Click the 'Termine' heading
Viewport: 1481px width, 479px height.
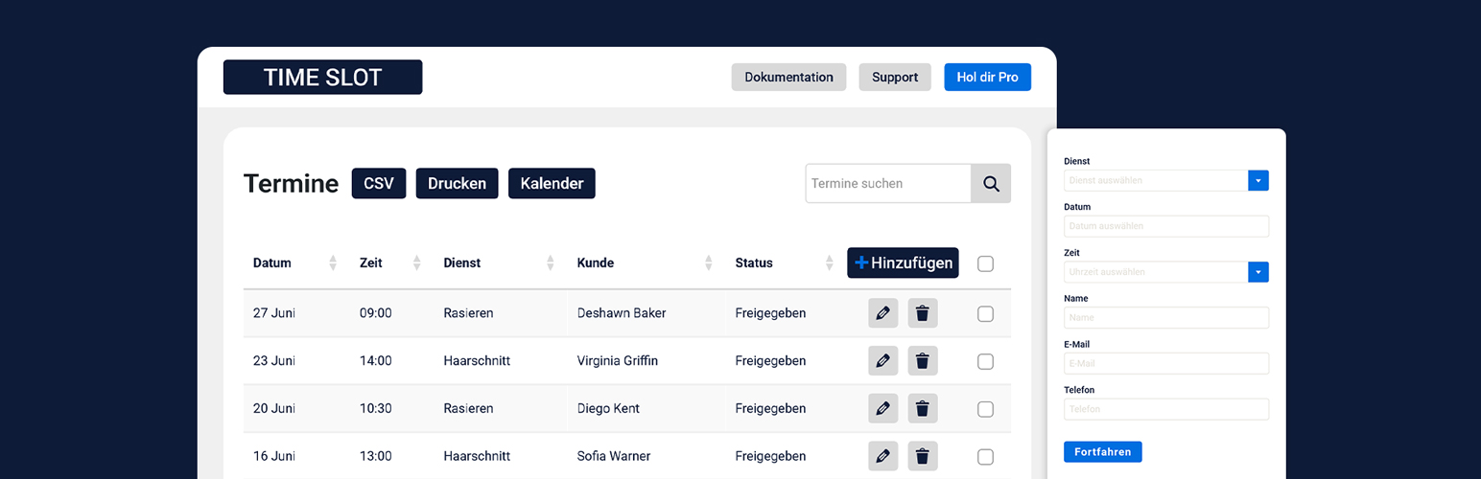291,183
